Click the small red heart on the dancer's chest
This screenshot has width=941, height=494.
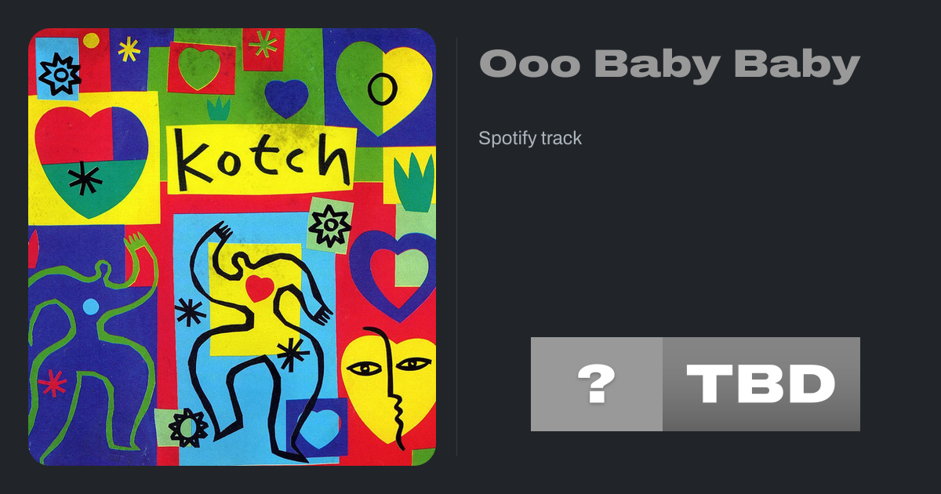(260, 288)
